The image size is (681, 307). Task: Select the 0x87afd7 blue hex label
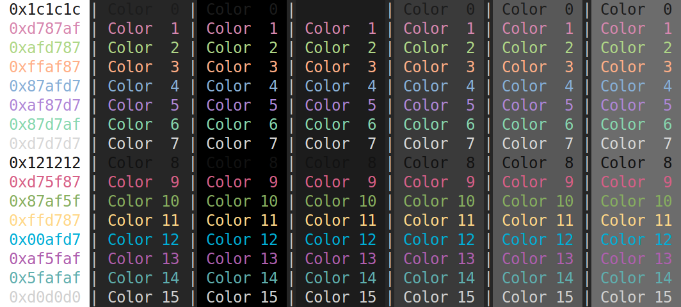coord(45,86)
